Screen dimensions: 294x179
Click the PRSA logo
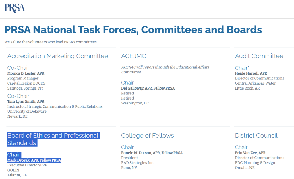[x=14, y=7]
